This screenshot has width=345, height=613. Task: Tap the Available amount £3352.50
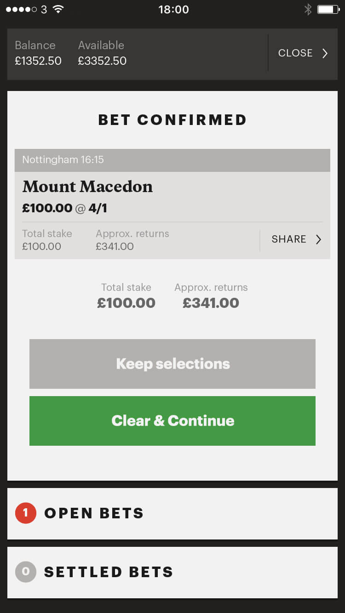point(102,61)
